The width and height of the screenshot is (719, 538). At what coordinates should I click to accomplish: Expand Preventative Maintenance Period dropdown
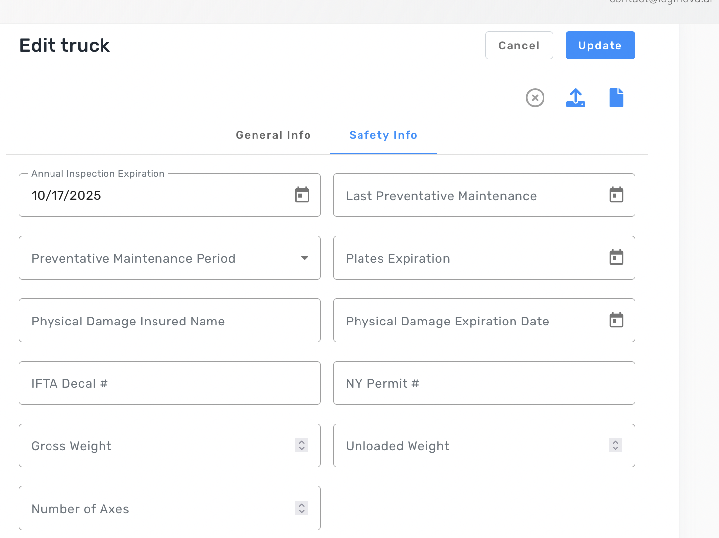coord(304,258)
